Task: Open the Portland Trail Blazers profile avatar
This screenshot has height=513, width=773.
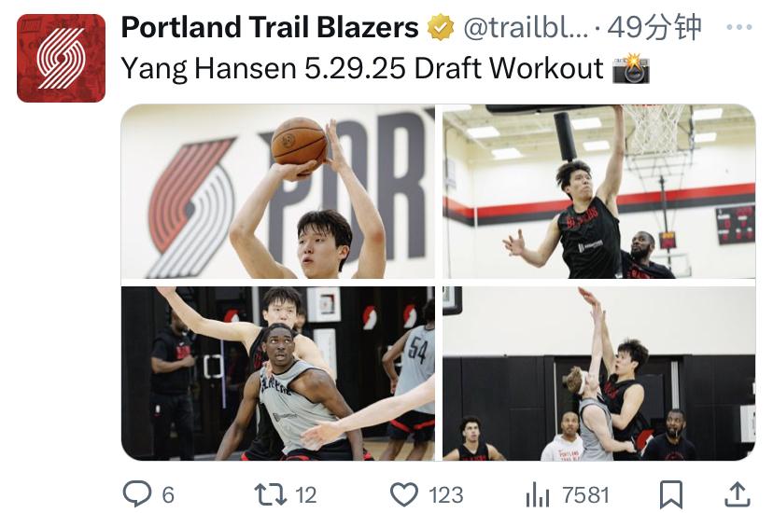Action: [61, 58]
